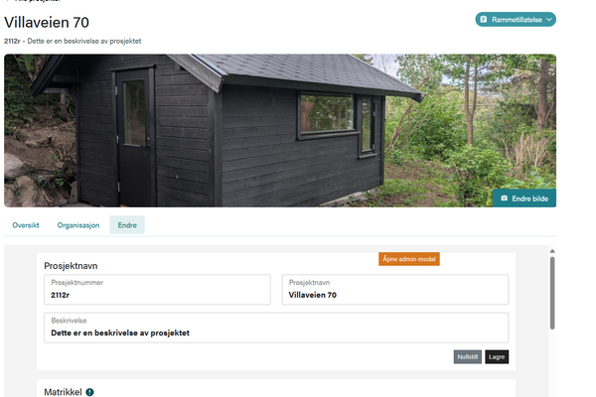This screenshot has height=397, width=596.
Task: Click the scrollbar up arrow
Action: click(x=552, y=251)
